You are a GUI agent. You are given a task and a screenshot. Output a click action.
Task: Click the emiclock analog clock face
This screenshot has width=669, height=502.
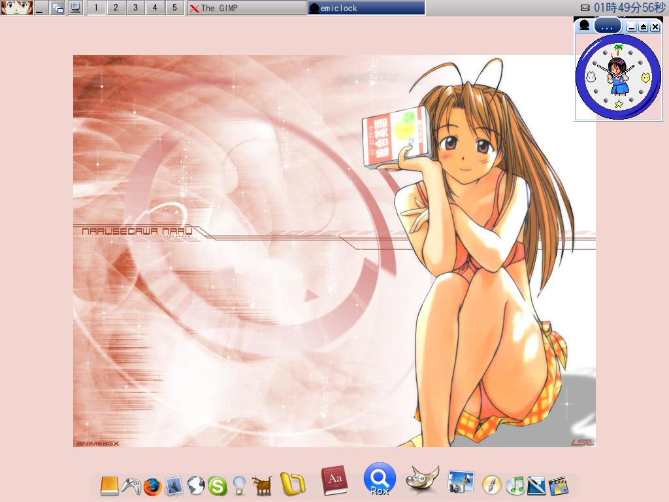point(618,76)
